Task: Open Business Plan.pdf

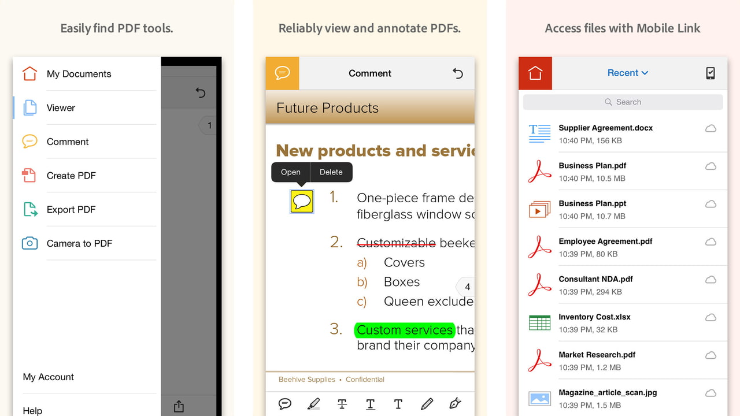Action: click(x=623, y=172)
